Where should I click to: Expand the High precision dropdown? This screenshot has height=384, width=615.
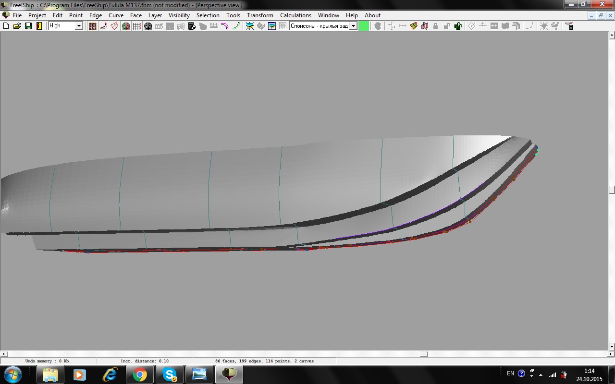point(79,26)
